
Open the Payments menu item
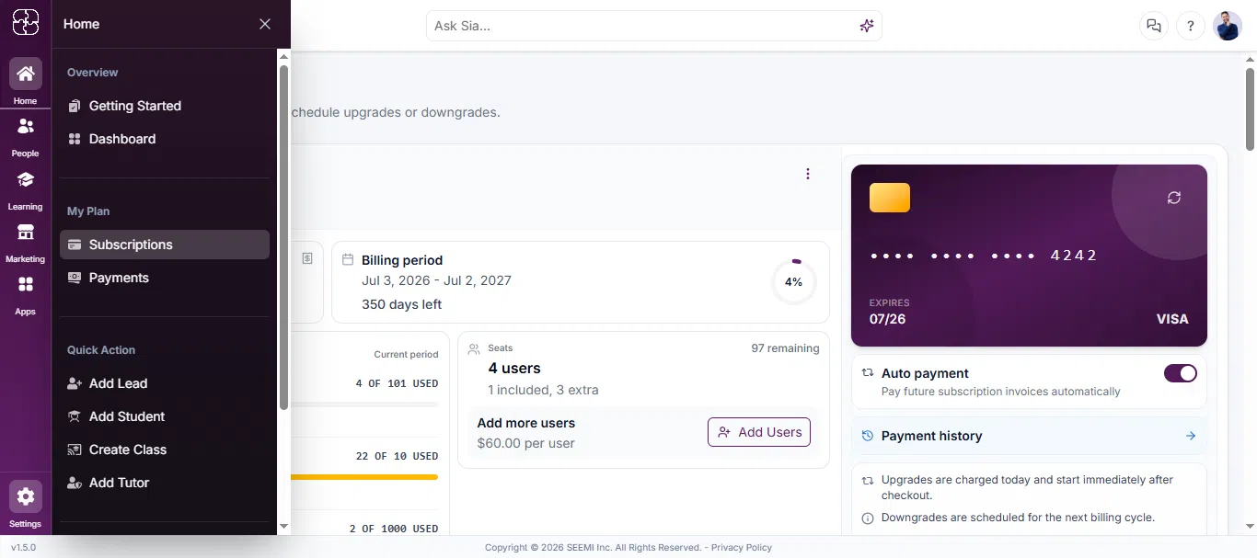[165, 278]
